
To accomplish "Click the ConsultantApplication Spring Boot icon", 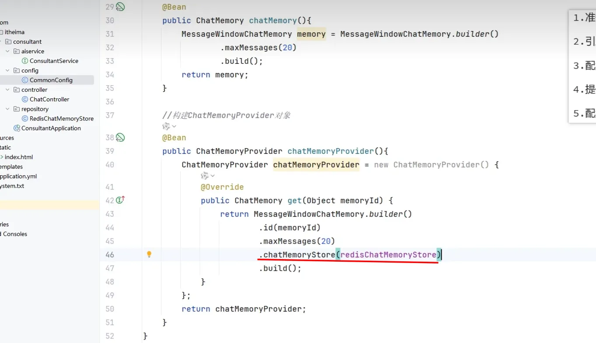I will point(17,128).
